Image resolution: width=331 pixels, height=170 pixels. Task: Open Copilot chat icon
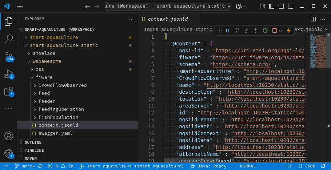[239, 6]
